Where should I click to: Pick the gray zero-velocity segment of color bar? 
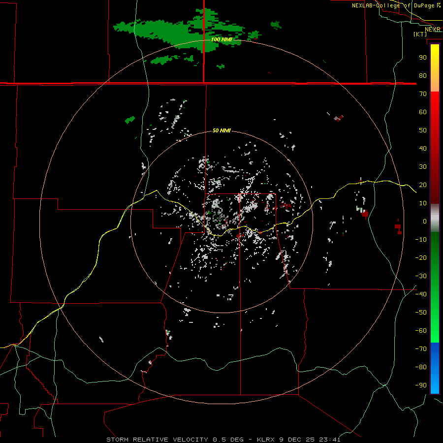[435, 218]
